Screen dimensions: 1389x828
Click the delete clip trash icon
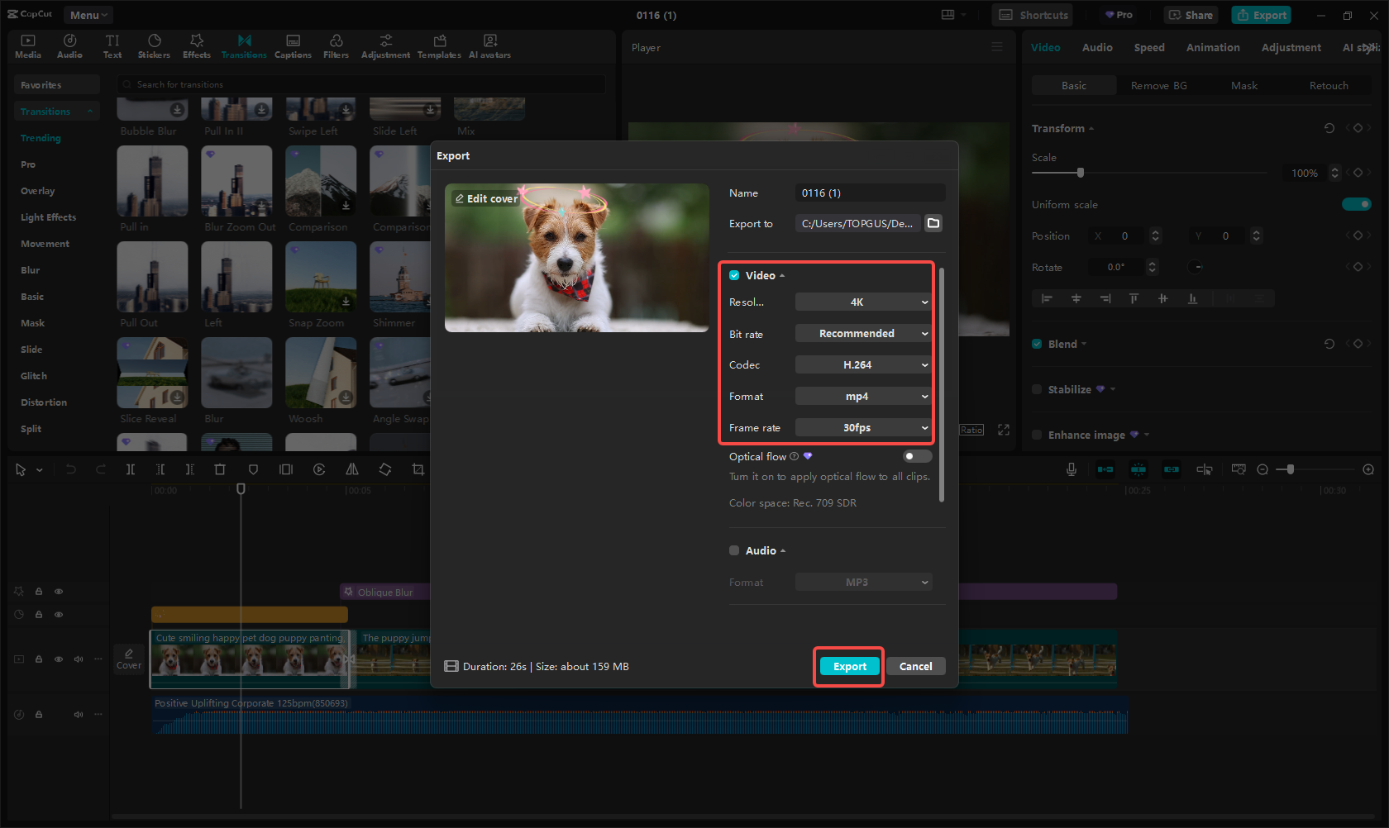220,469
